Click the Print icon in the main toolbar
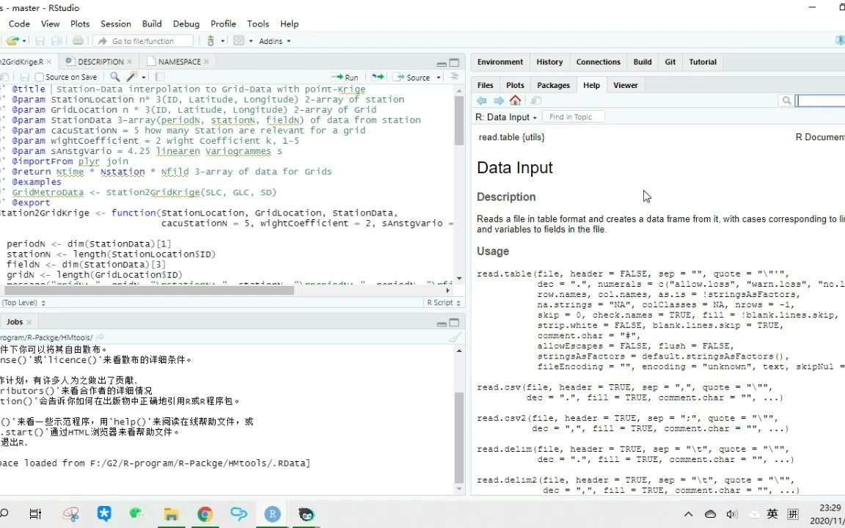This screenshot has width=845, height=528. [78, 41]
